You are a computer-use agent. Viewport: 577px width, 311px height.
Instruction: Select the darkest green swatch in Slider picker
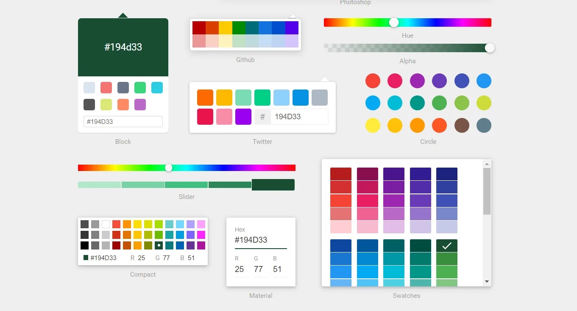[x=273, y=185]
